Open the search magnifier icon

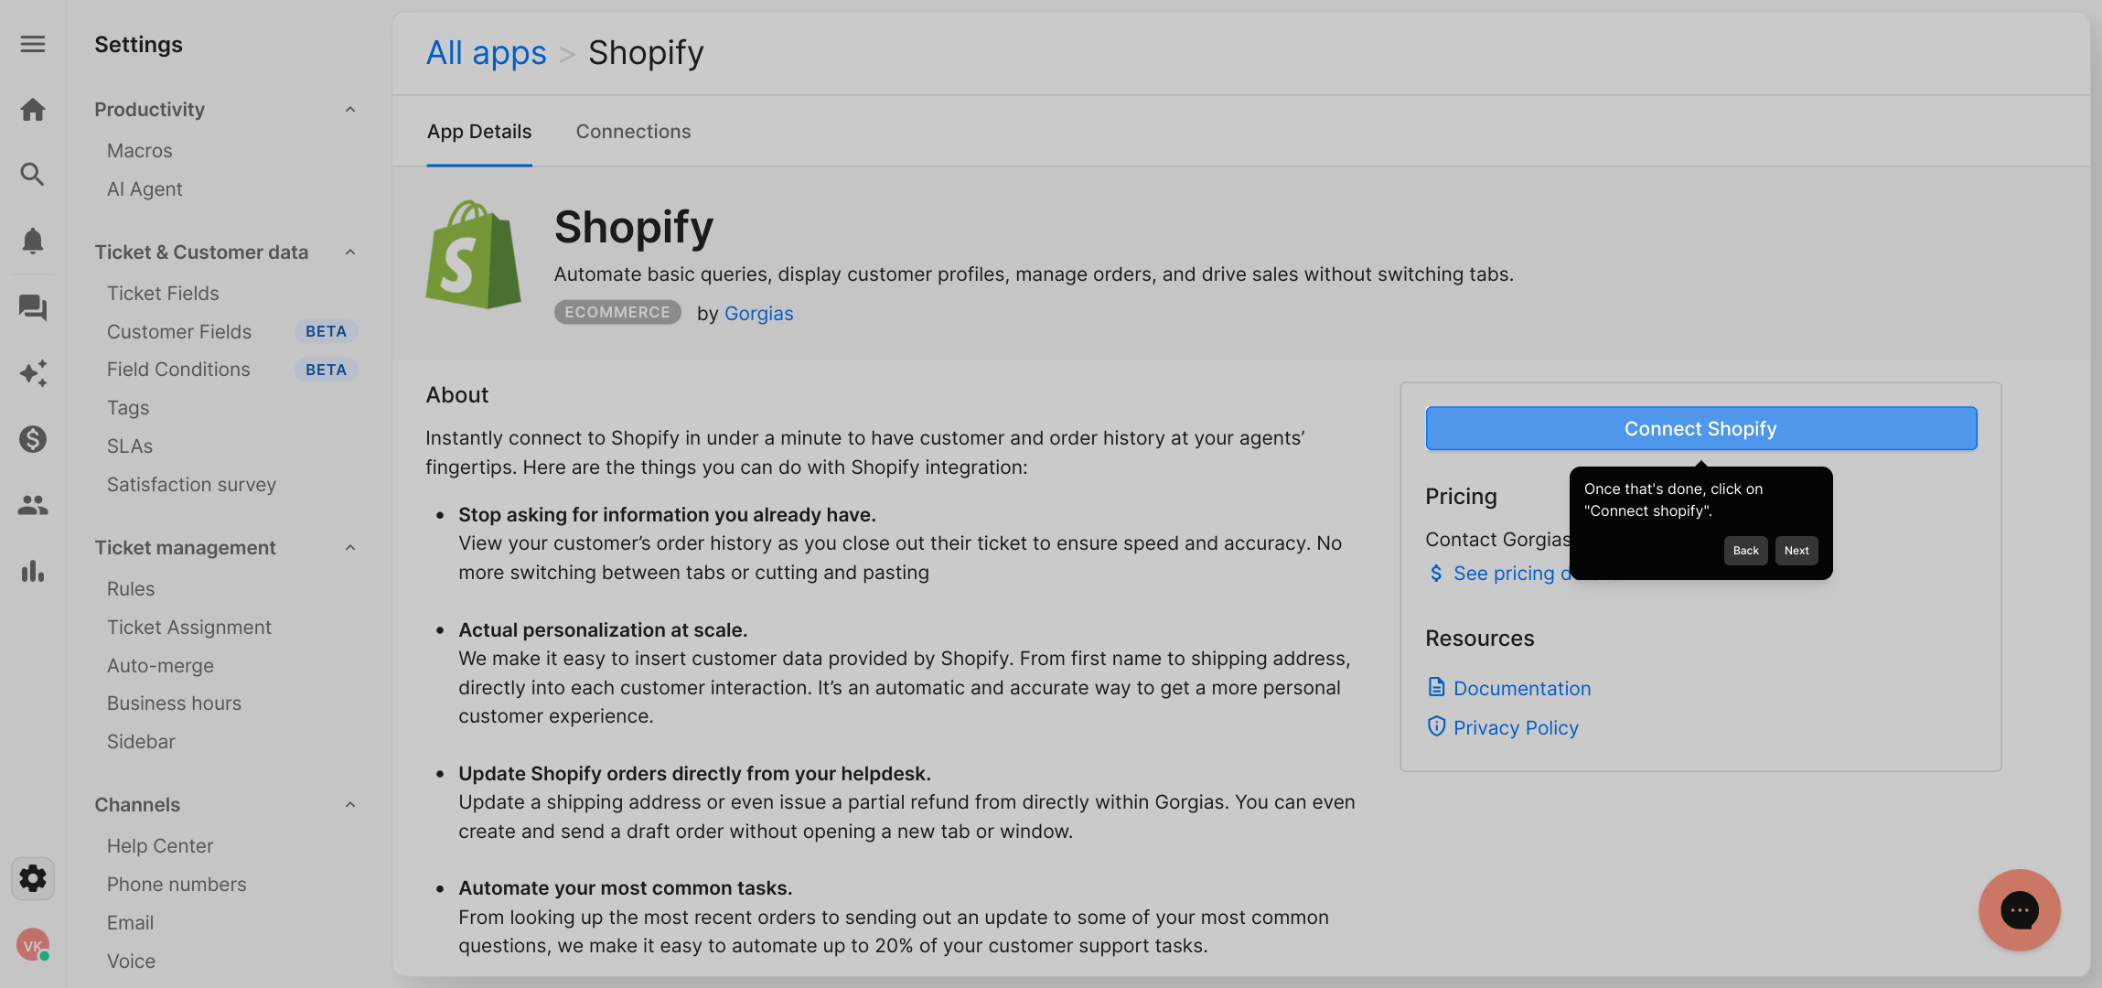pyautogui.click(x=33, y=174)
